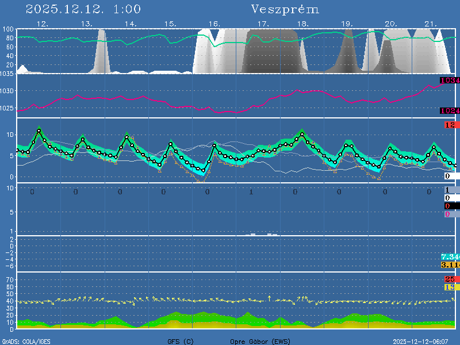Click the cyan 7.34 value badge
Image resolution: width=460 pixels, height=345 pixels.
pyautogui.click(x=449, y=256)
